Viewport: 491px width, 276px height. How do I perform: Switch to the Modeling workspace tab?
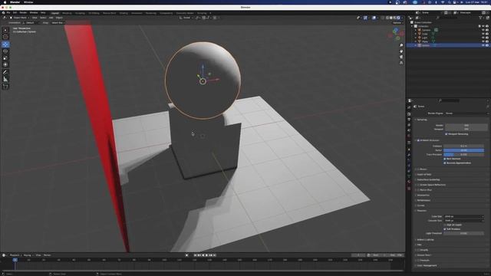point(67,13)
